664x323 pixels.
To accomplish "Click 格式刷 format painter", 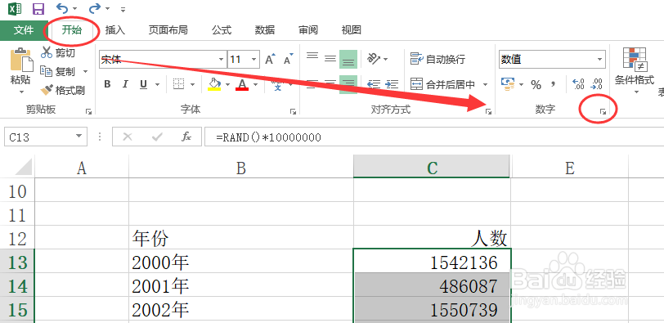I will pos(63,90).
